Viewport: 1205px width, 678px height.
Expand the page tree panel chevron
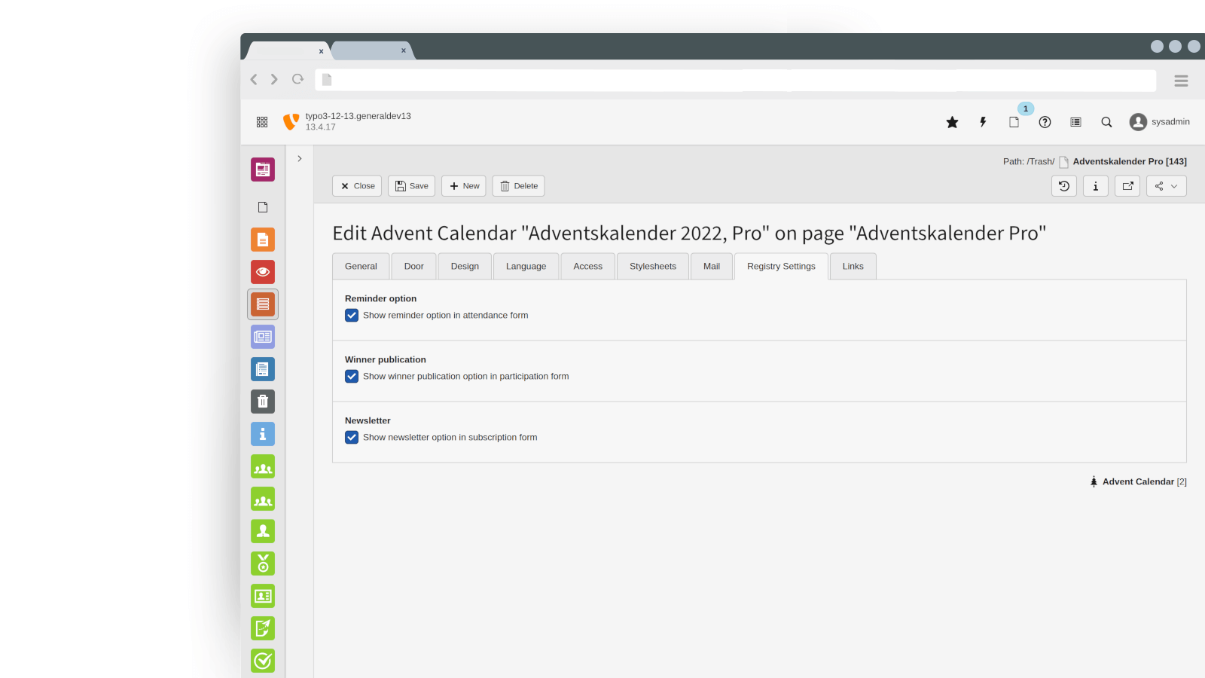click(x=299, y=159)
